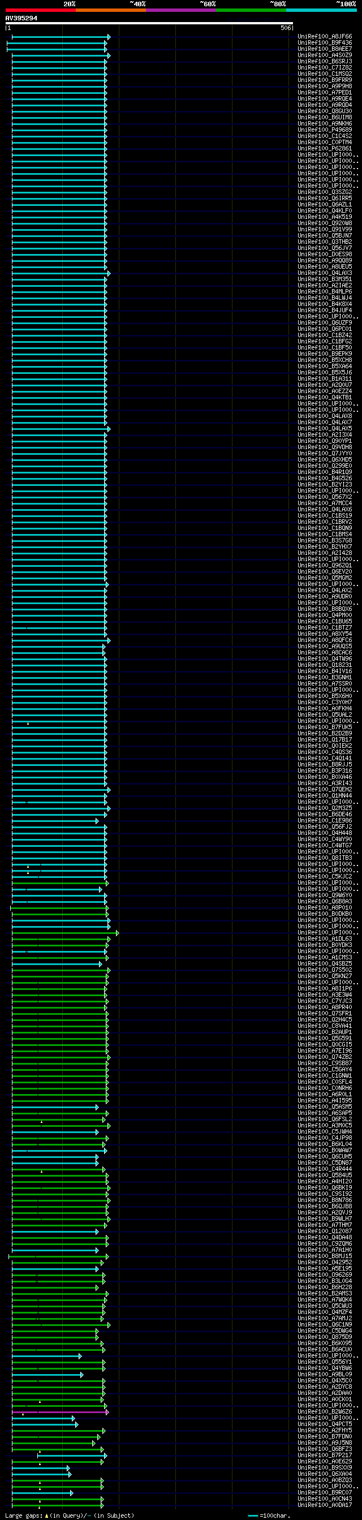
Task: Select the UniRef100_A7PED1 label
Action: (x=325, y=93)
